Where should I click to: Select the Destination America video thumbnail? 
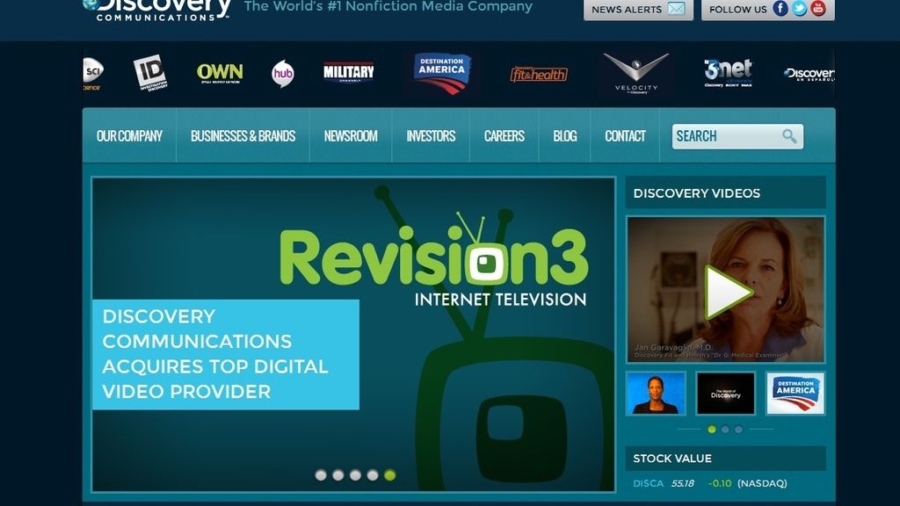click(795, 393)
